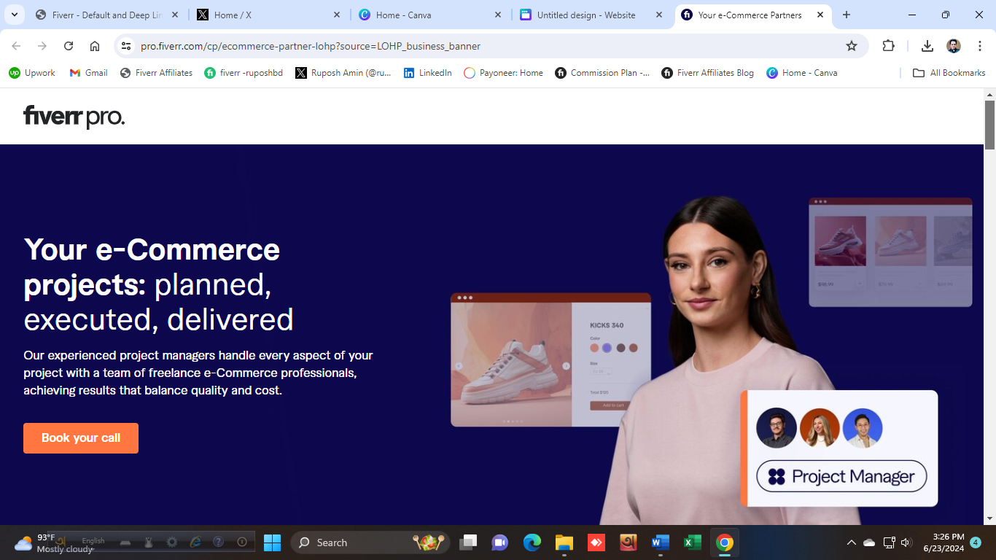Switch to the Home - Canva tab
This screenshot has width=996, height=560.
[x=402, y=15]
